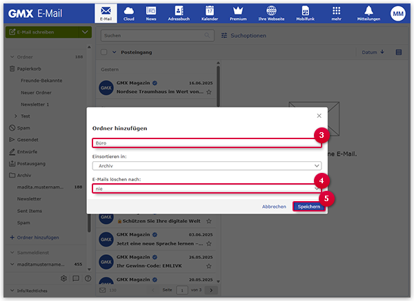Open the Premium crown section

click(238, 14)
